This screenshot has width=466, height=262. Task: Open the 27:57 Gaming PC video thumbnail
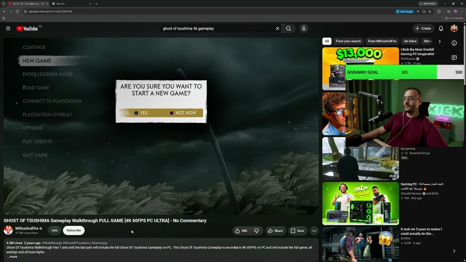click(360, 203)
